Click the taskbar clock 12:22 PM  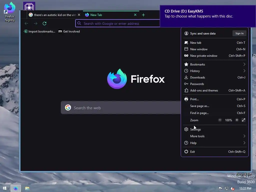tap(245, 188)
